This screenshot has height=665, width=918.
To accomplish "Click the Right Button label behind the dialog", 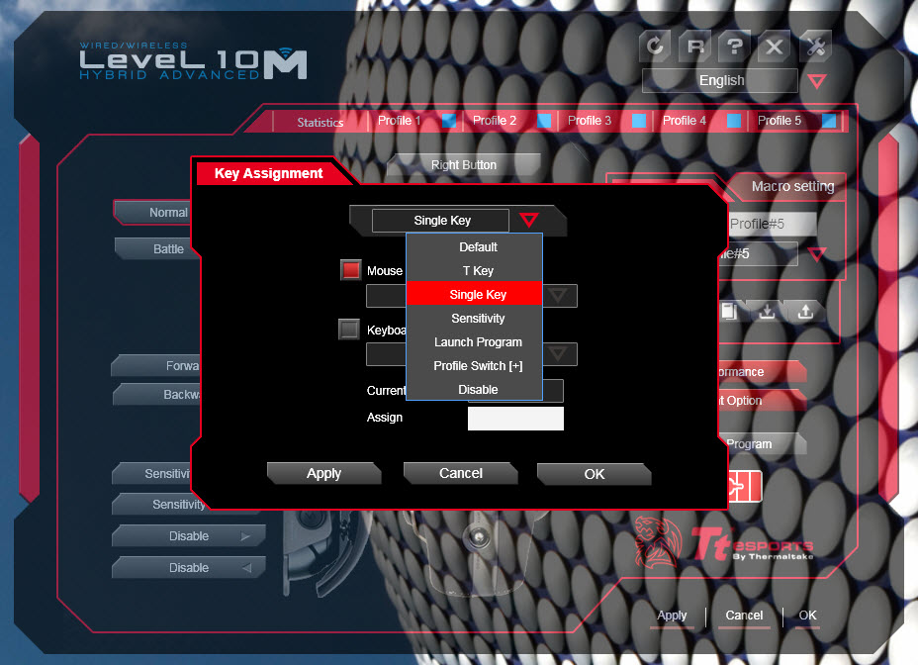I will click(x=464, y=165).
